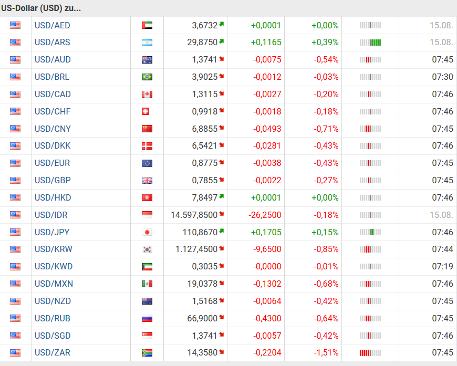The height and width of the screenshot is (366, 457).
Task: Click the -0,85% change for USD/KRW
Action: (x=326, y=249)
